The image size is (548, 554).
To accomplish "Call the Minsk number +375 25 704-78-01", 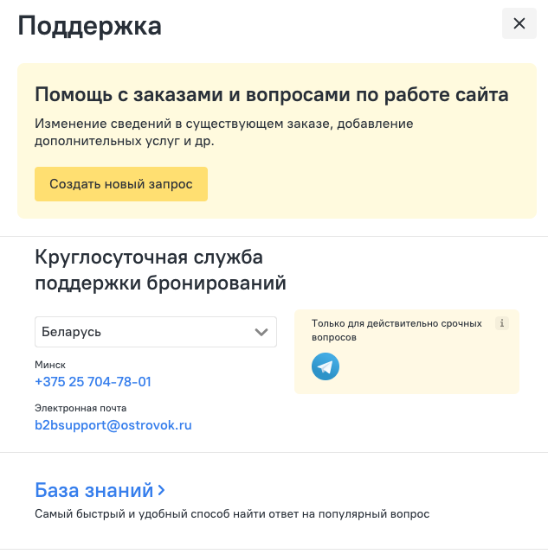I will (93, 382).
